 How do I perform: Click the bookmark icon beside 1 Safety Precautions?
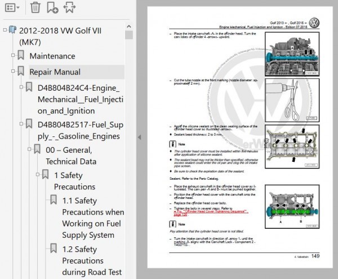45,174
